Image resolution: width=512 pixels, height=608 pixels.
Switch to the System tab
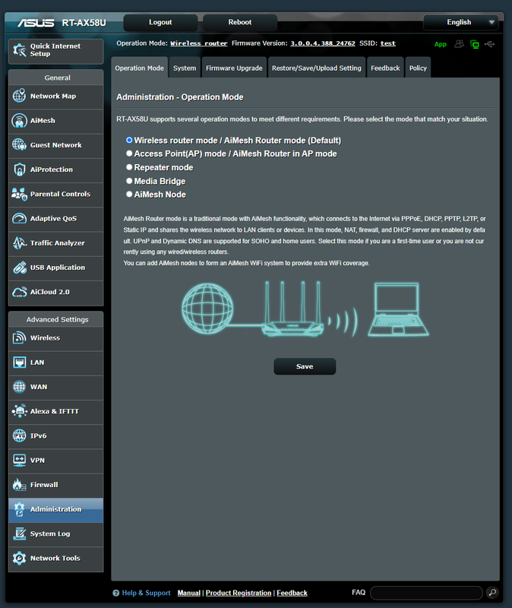pos(185,68)
